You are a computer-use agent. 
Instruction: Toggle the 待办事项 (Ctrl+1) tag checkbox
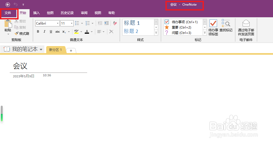tap(167, 22)
